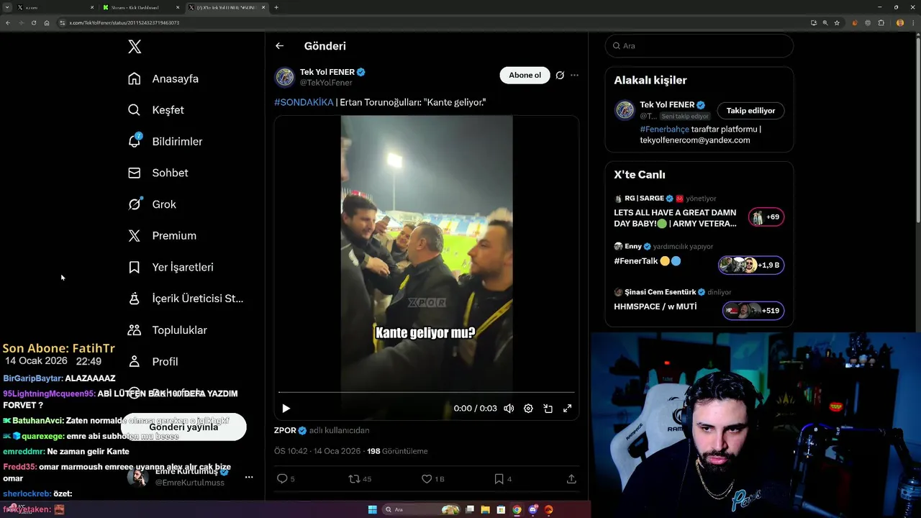
Task: Click the browser address bar URL
Action: 124,23
